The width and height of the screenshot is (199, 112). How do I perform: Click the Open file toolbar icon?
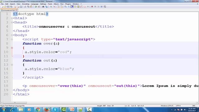[x=5, y=7]
